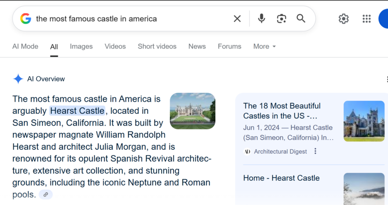The image size is (388, 205).
Task: Click the 'AI Overview' heading label
Action: (46, 79)
